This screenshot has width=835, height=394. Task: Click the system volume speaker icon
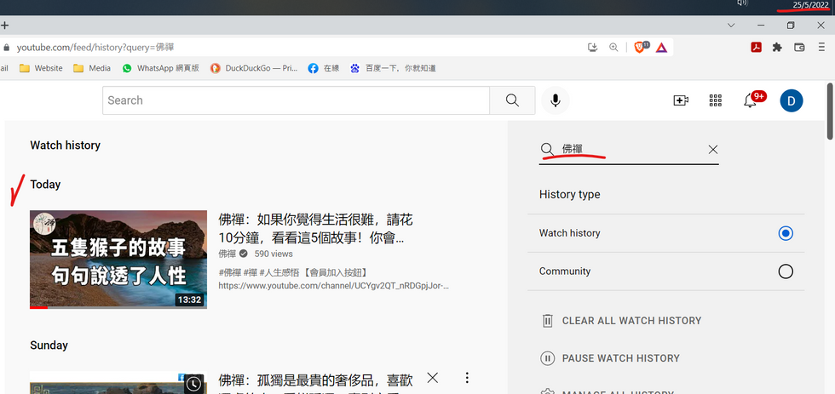pos(742,3)
